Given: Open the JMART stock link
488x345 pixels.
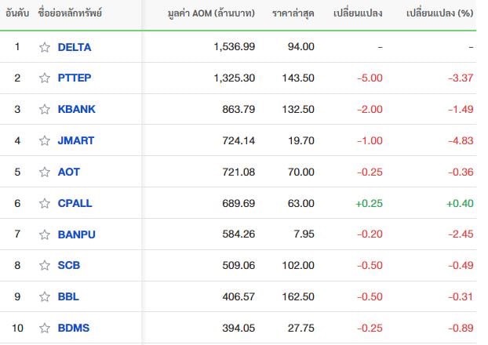Looking at the screenshot, I should pos(76,140).
